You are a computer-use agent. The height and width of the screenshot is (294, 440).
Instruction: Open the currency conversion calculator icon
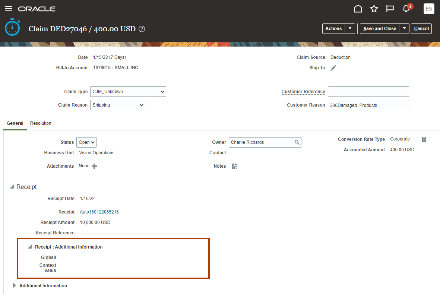[424, 139]
